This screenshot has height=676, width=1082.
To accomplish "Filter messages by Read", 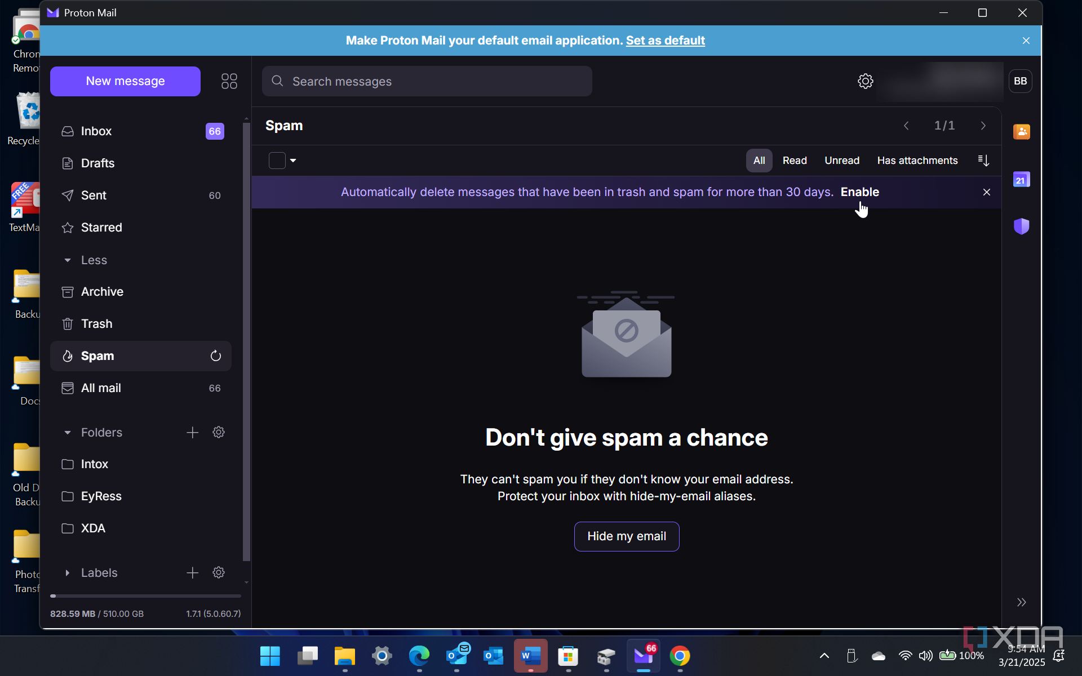I will point(795,161).
